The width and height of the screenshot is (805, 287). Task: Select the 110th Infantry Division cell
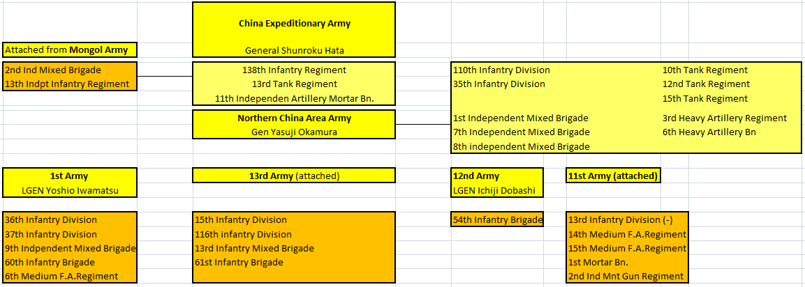tap(501, 70)
